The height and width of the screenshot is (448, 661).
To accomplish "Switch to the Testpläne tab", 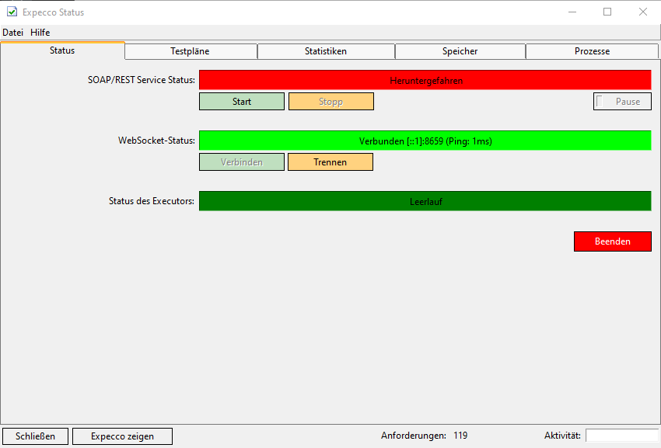I will pos(191,51).
